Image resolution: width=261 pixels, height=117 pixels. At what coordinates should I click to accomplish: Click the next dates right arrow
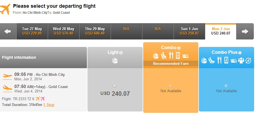245,31
